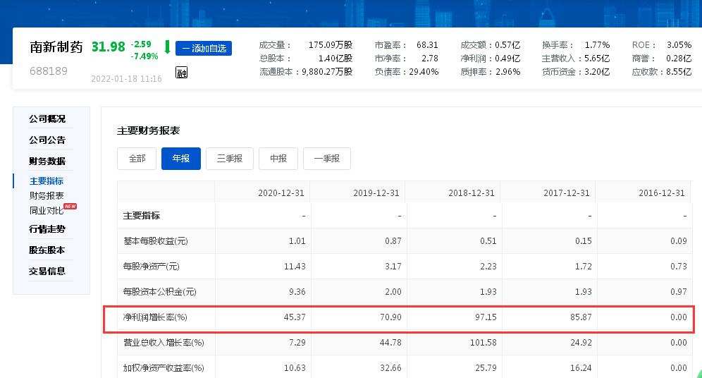This screenshot has height=378, width=702.
Task: Click the 2019-12-31 column header
Action: pos(376,193)
